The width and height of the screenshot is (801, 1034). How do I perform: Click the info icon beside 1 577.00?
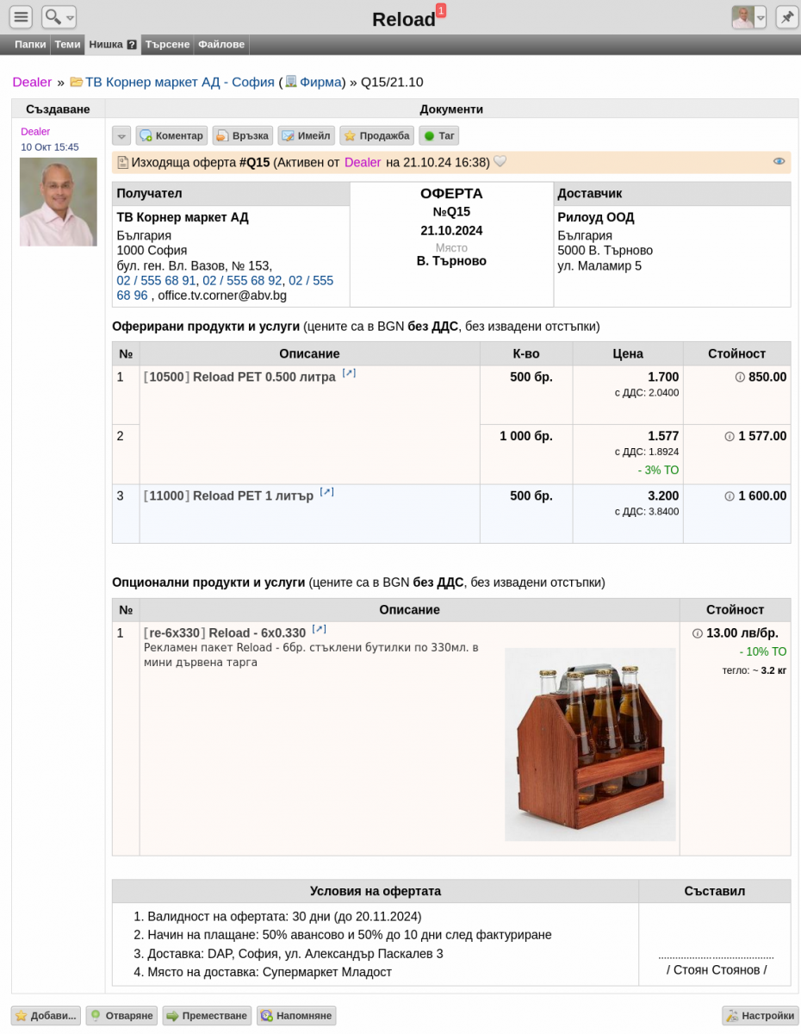click(x=730, y=437)
